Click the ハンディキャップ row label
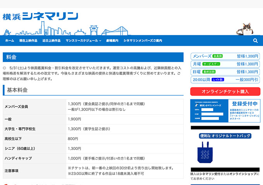This screenshot has width=263, height=185. pos(18,158)
